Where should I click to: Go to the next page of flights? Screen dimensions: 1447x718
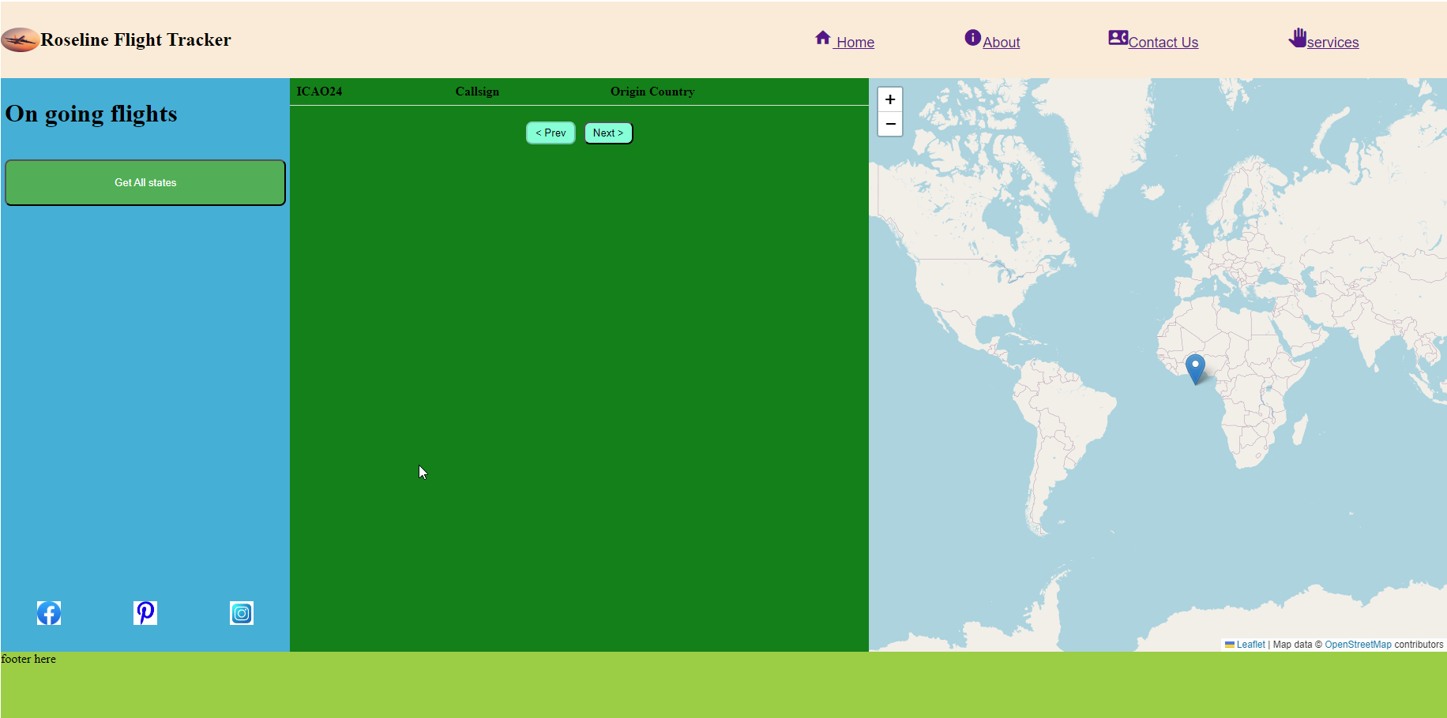pyautogui.click(x=607, y=133)
